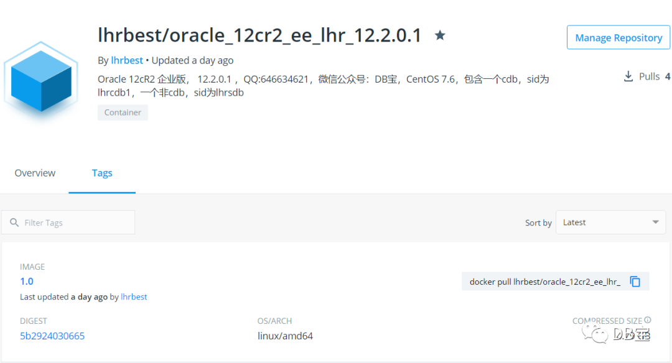The image size is (672, 363).
Task: Open digest 5b2924030665 link
Action: [x=52, y=336]
